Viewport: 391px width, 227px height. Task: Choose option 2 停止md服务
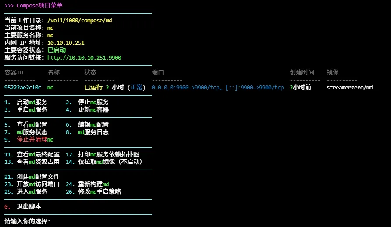point(93,103)
